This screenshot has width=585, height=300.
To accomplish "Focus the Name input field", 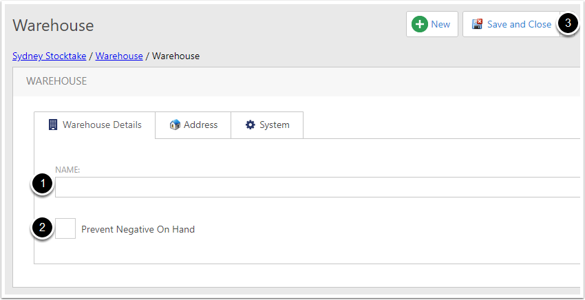I will click(320, 187).
